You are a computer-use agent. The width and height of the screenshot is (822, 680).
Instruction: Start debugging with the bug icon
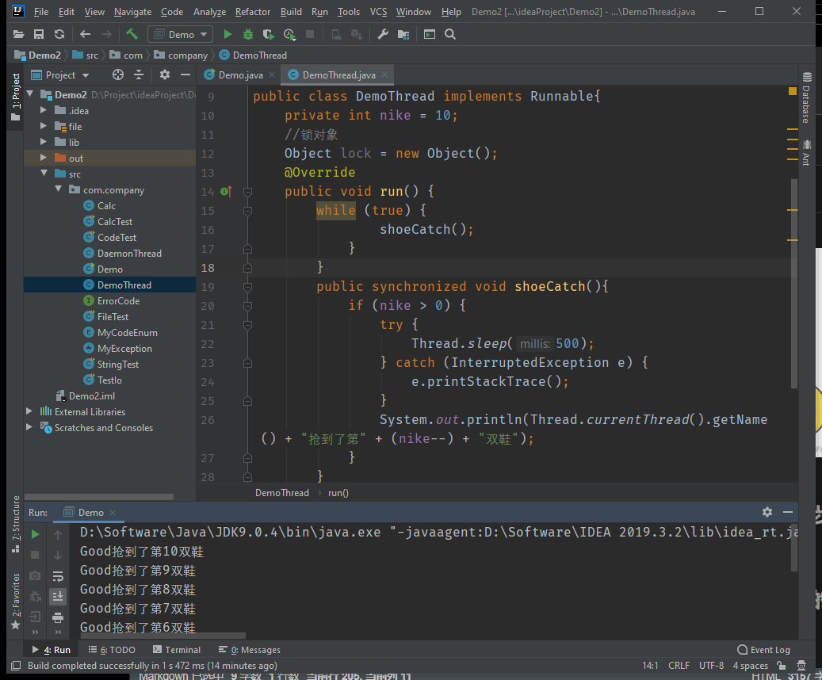tap(248, 35)
